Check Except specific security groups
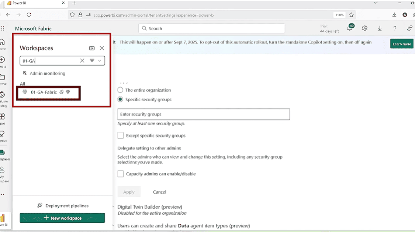 pos(120,136)
